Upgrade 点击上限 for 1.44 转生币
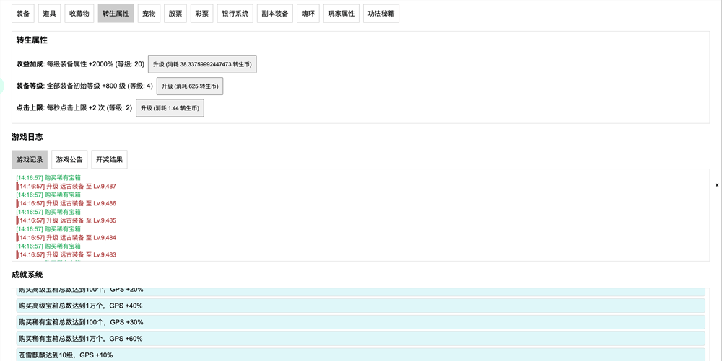The height and width of the screenshot is (361, 722). (170, 108)
